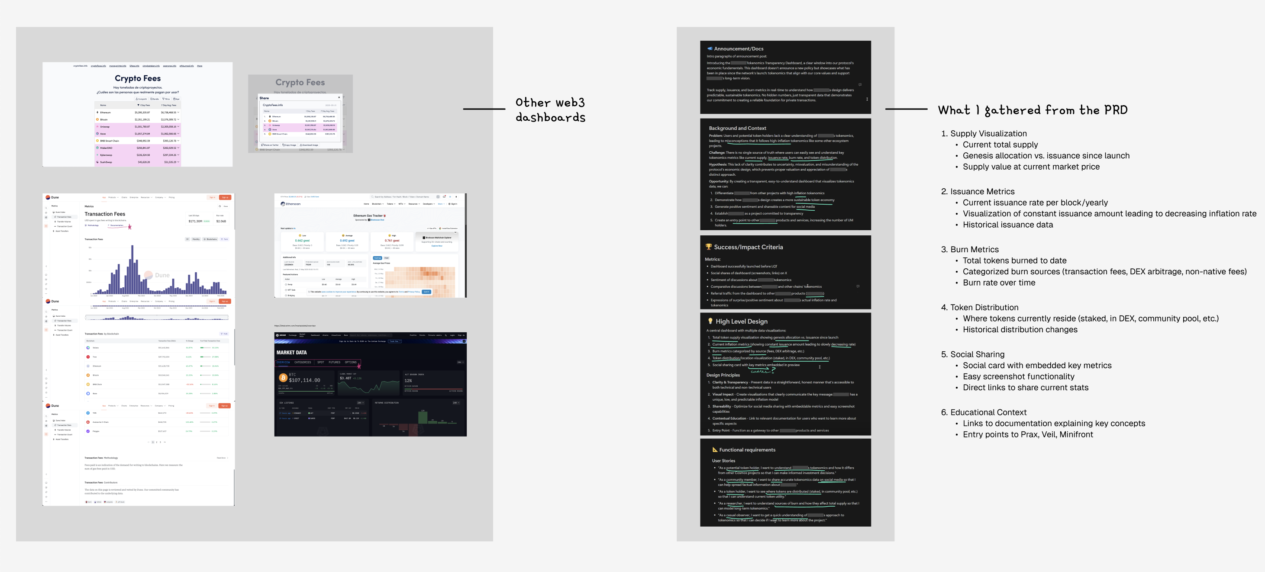Click 'Other web3 dashboards' handwritten label

551,109
